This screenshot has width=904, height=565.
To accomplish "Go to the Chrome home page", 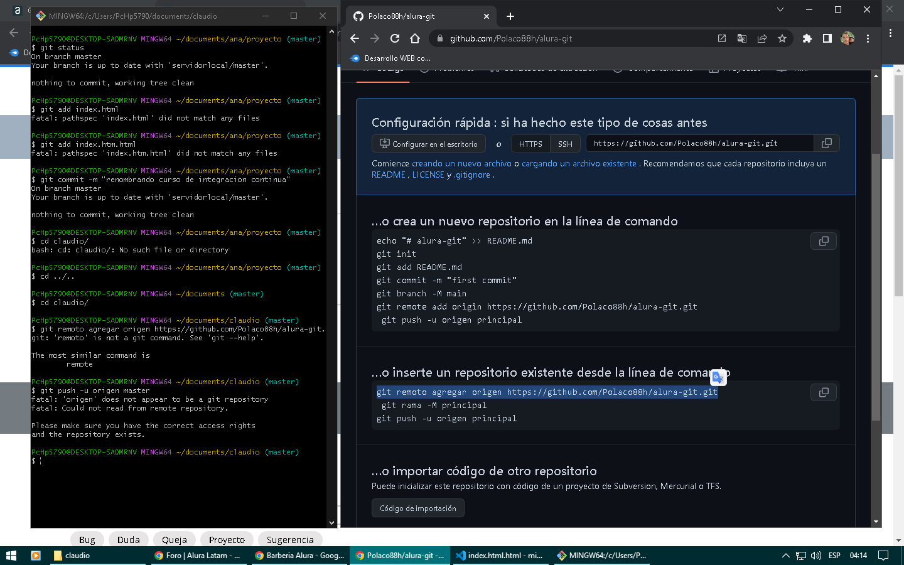I will click(x=415, y=38).
